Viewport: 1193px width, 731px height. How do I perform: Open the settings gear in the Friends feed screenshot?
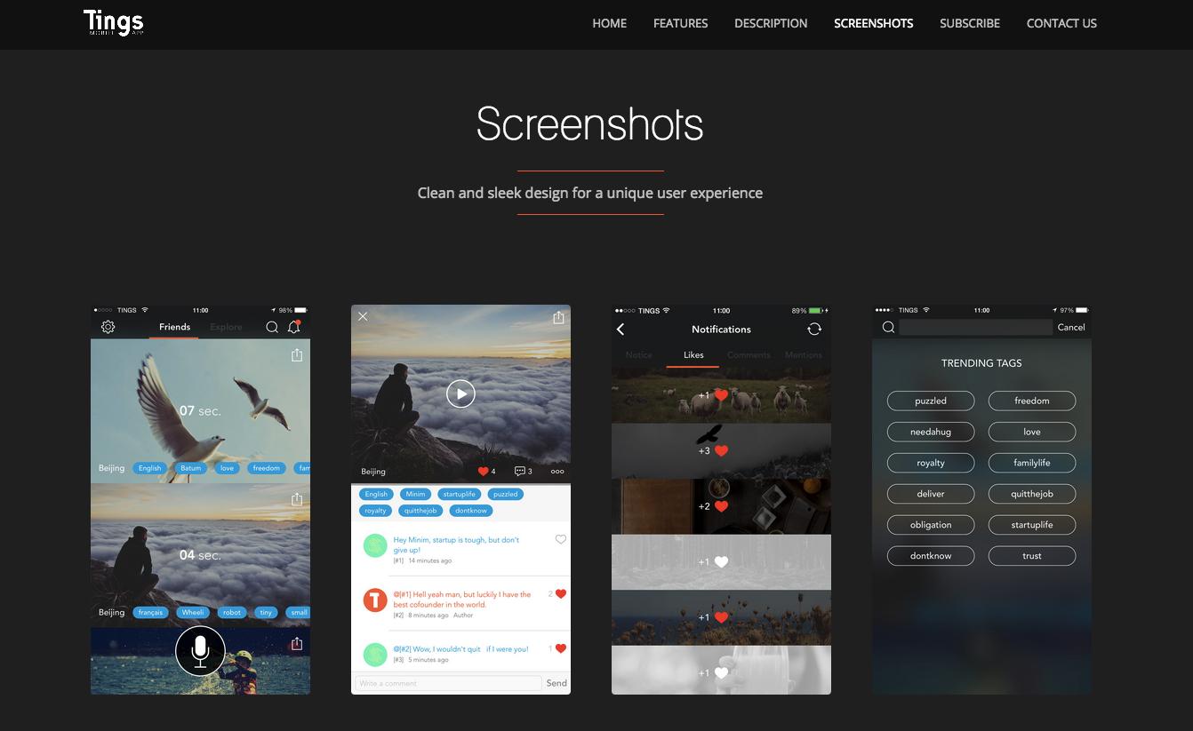(x=108, y=327)
